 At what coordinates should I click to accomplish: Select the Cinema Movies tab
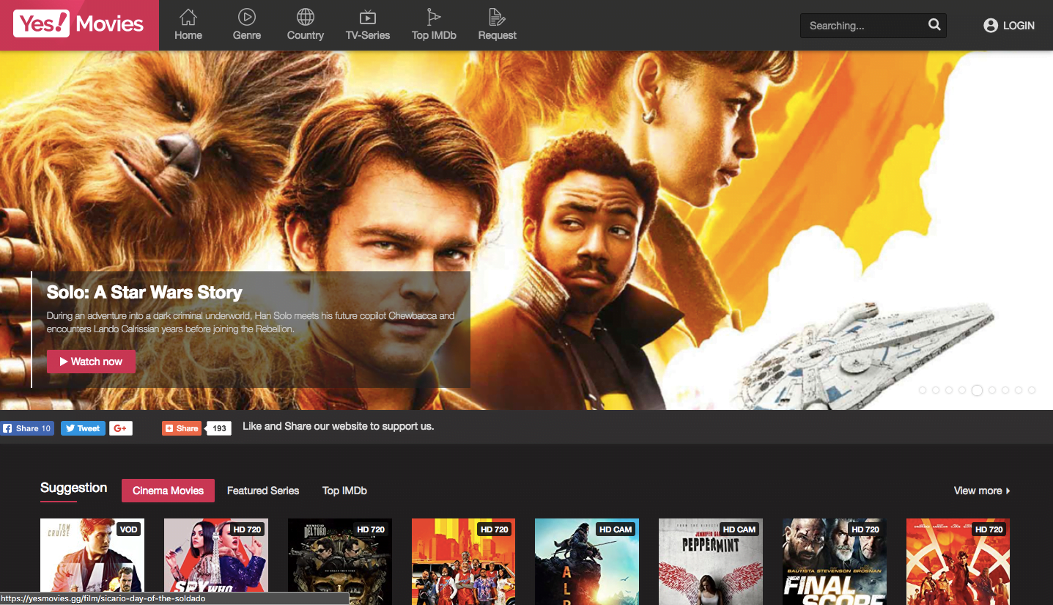coord(168,491)
